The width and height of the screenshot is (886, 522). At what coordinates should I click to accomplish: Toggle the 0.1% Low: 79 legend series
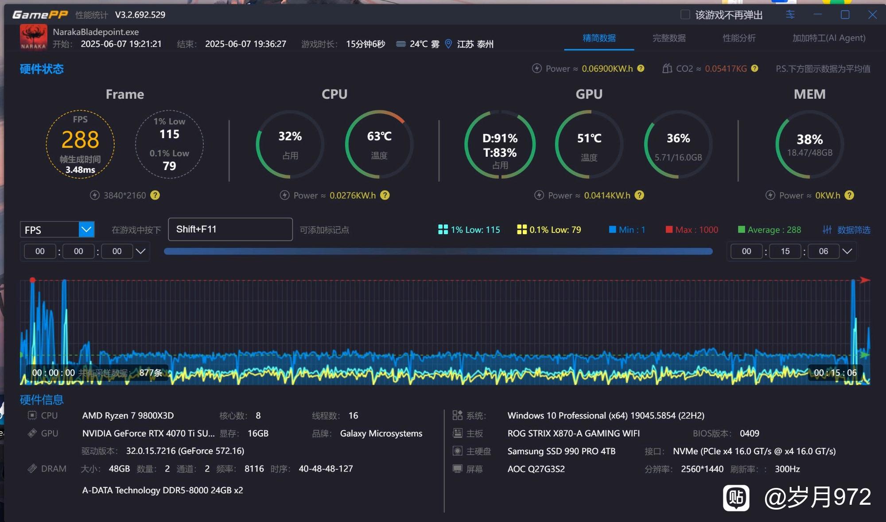[549, 229]
